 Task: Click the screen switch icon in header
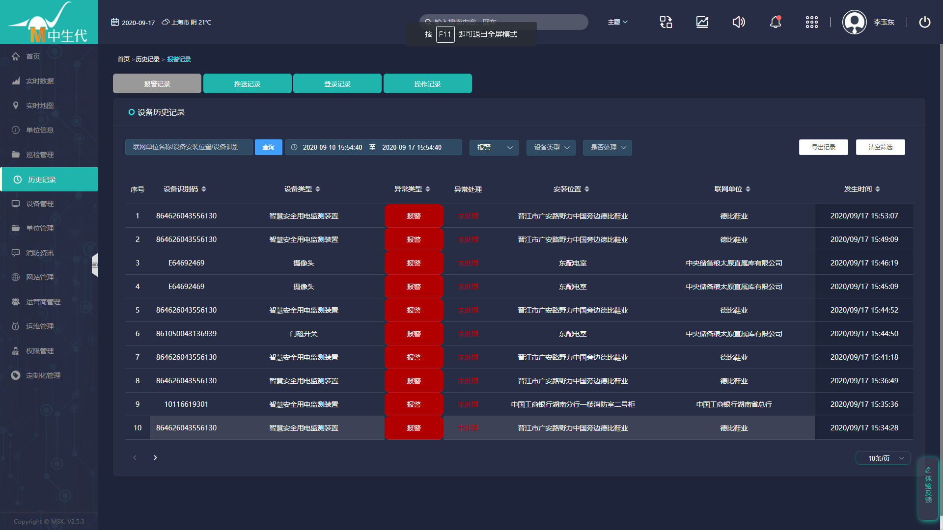666,22
